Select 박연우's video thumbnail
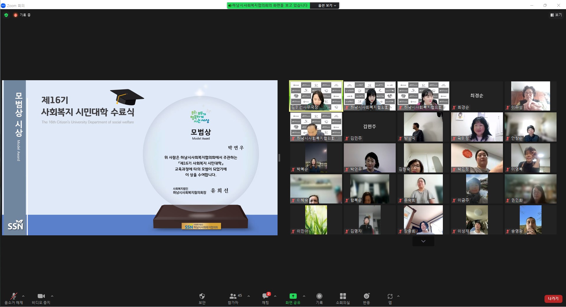566x307 pixels. [369, 158]
